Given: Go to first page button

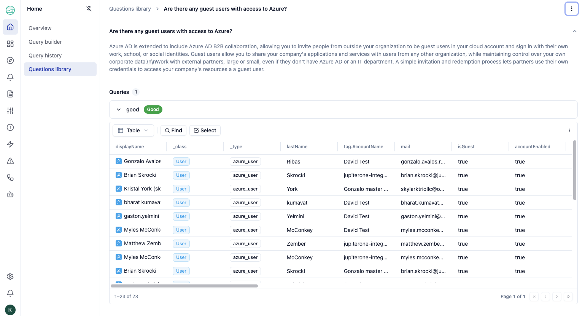Looking at the screenshot, I should pyautogui.click(x=534, y=297).
